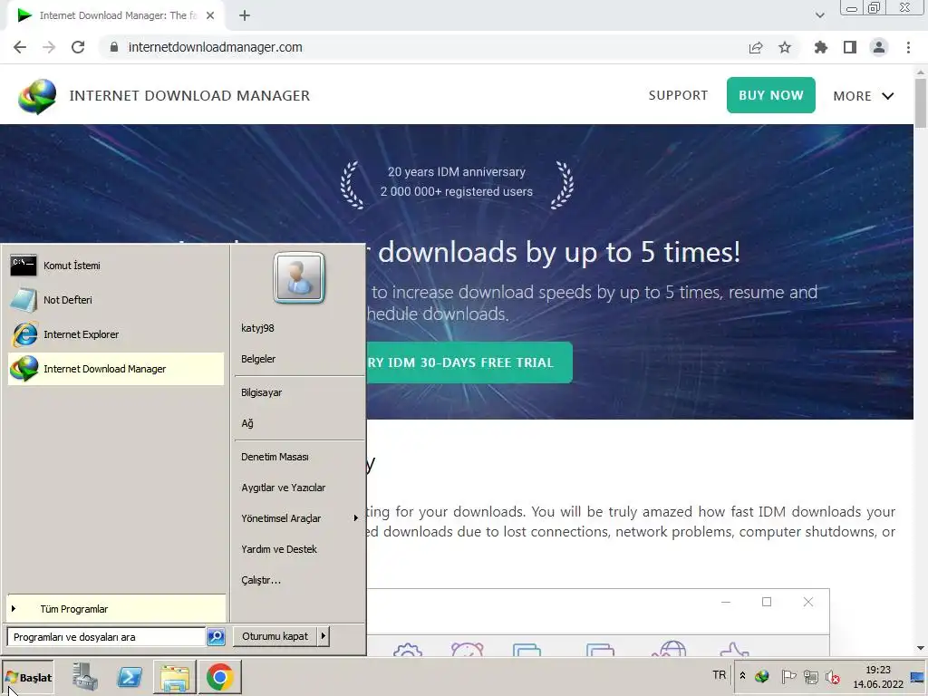Launch Internet Download Manager from Start menu
928x696 pixels.
115,369
